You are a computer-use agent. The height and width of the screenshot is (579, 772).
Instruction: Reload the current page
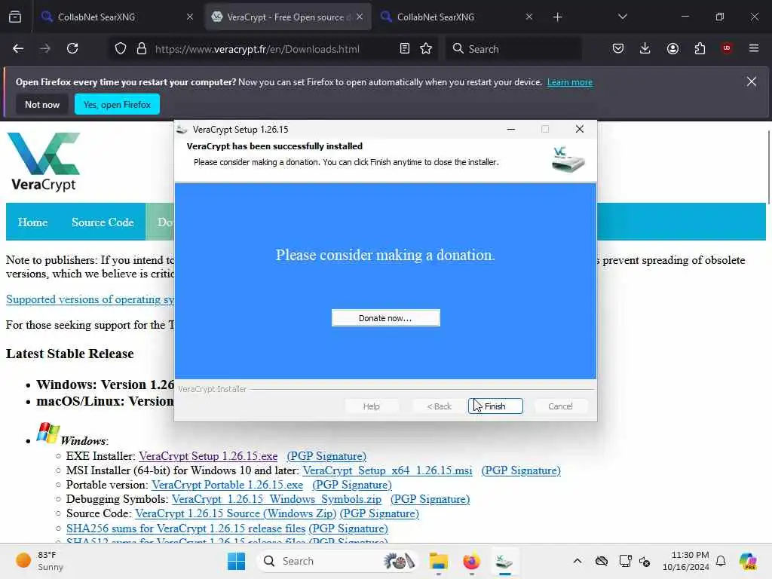pyautogui.click(x=72, y=49)
